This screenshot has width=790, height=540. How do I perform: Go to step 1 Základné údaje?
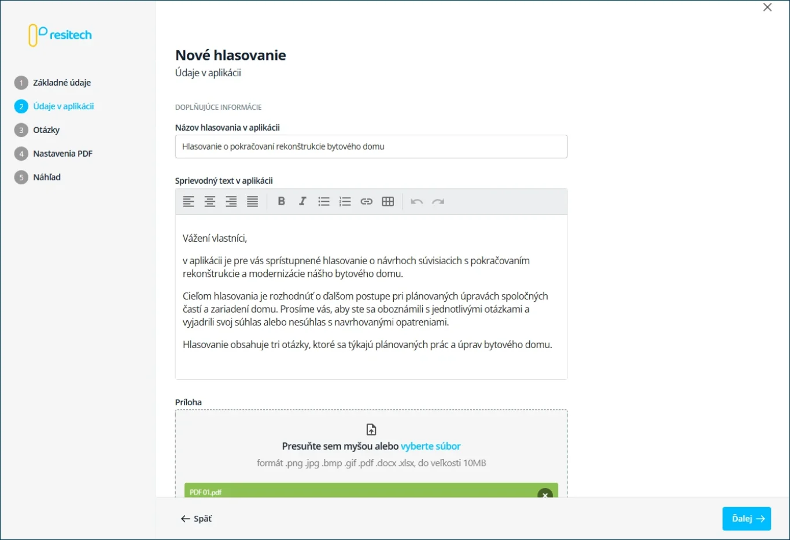[53, 83]
